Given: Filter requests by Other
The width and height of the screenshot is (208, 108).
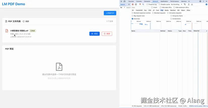Looking at the screenshot, I should point(188,10).
